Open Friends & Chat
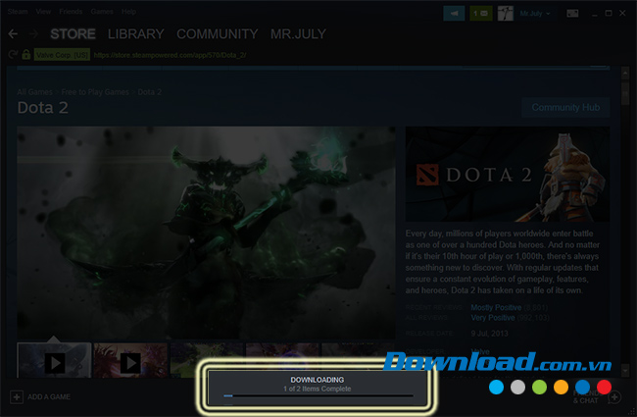The height and width of the screenshot is (417, 637). click(596, 396)
